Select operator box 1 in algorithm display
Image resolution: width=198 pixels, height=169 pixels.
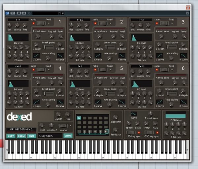pyautogui.click(x=79, y=132)
